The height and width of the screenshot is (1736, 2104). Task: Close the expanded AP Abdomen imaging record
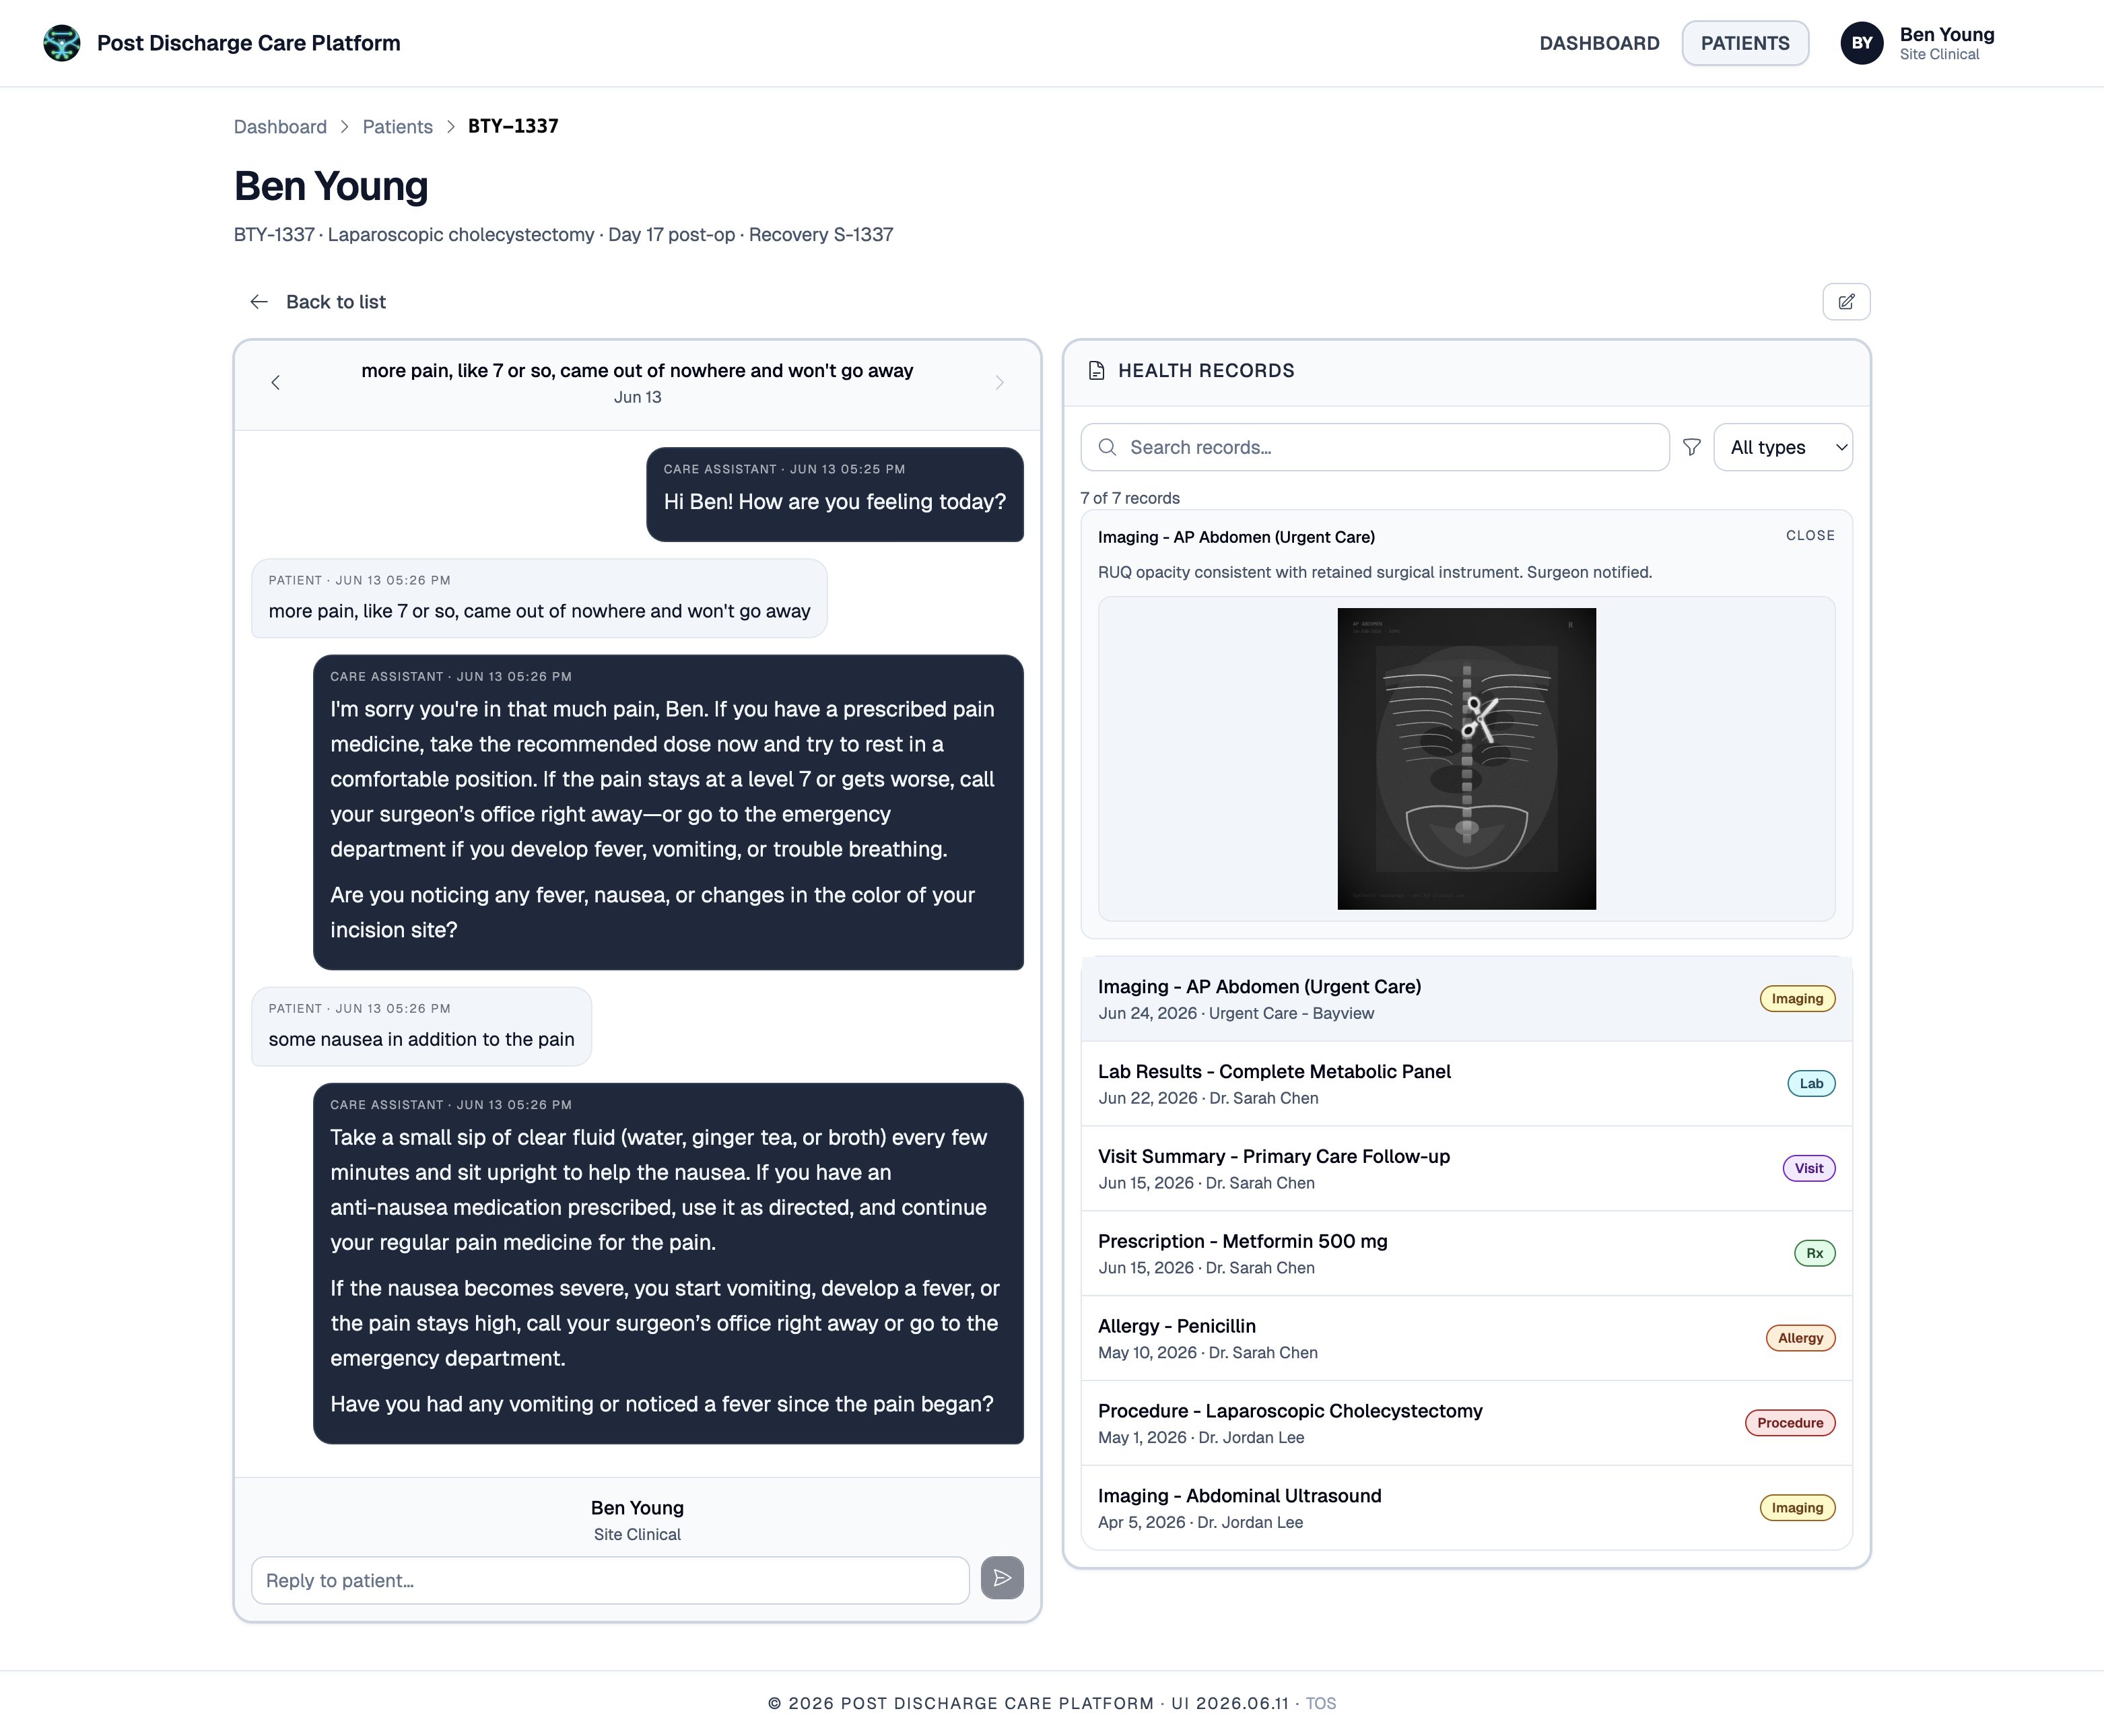[1810, 536]
